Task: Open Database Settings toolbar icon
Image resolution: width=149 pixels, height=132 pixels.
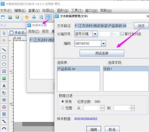Action: (x=48, y=17)
